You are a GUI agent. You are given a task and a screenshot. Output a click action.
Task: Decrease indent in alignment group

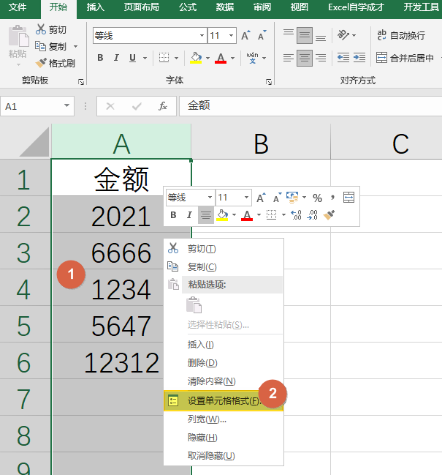(343, 58)
